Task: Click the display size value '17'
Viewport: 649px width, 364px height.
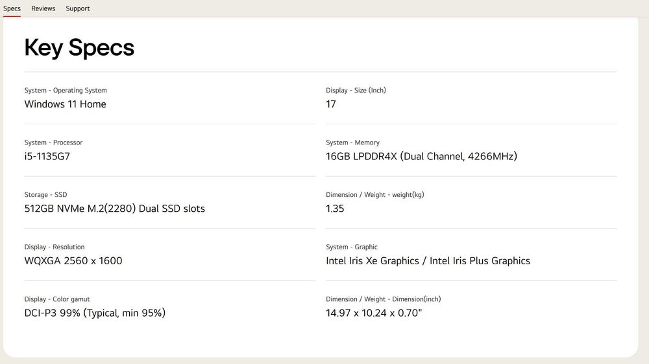Action: [x=331, y=104]
